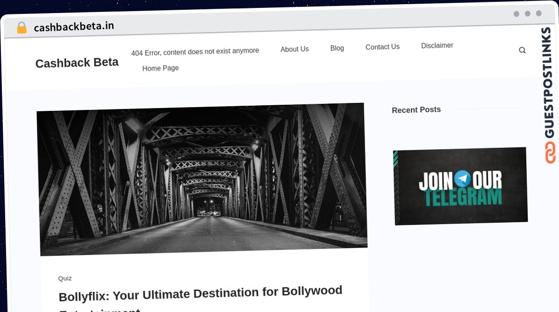Click the cashbackbeta.in address text
This screenshot has height=312, width=559.
point(74,27)
